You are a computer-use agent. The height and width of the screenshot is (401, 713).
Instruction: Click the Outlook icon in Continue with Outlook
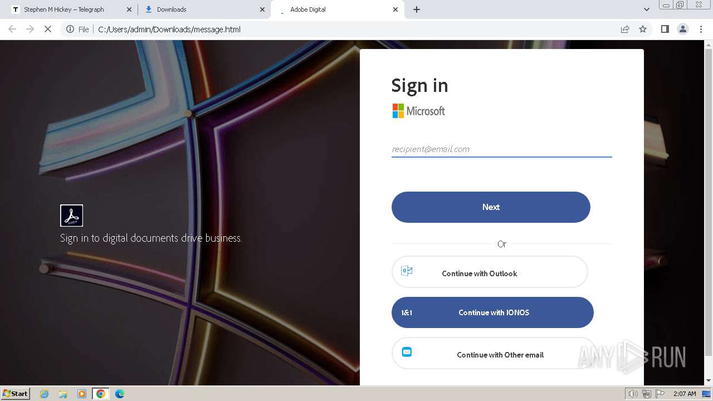point(407,271)
